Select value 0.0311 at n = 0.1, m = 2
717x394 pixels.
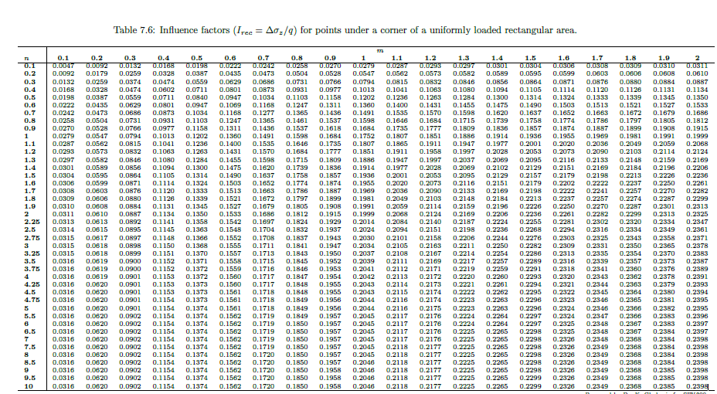pos(698,66)
